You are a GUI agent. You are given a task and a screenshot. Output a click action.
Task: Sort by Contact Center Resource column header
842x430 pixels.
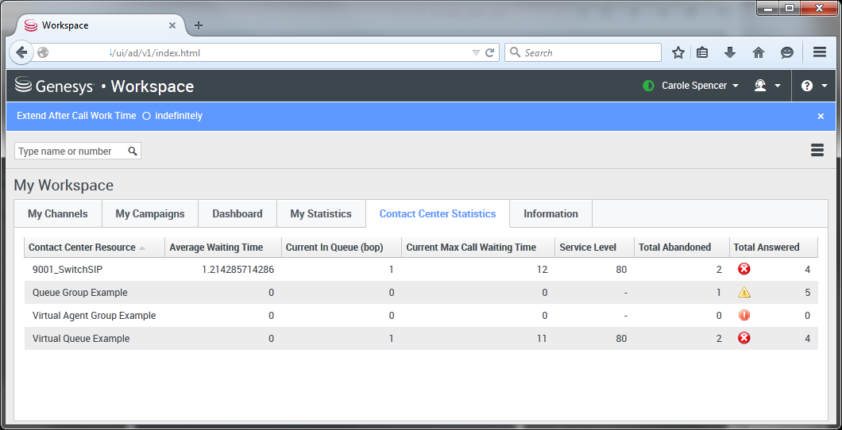[83, 247]
